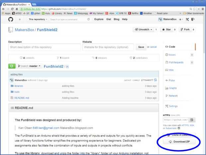Viewport: 206px width, 155px height.
Task: Click the Netflix bookmark
Action: point(133,13)
